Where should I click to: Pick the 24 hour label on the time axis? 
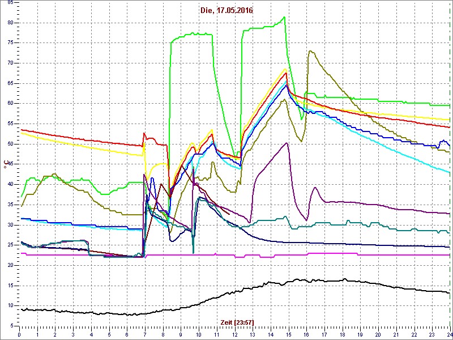(x=449, y=334)
